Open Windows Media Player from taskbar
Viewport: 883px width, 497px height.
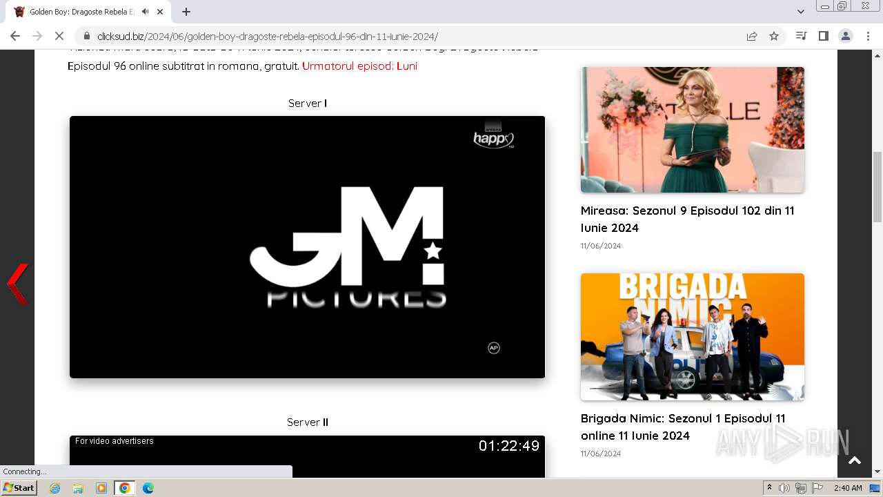click(x=101, y=488)
